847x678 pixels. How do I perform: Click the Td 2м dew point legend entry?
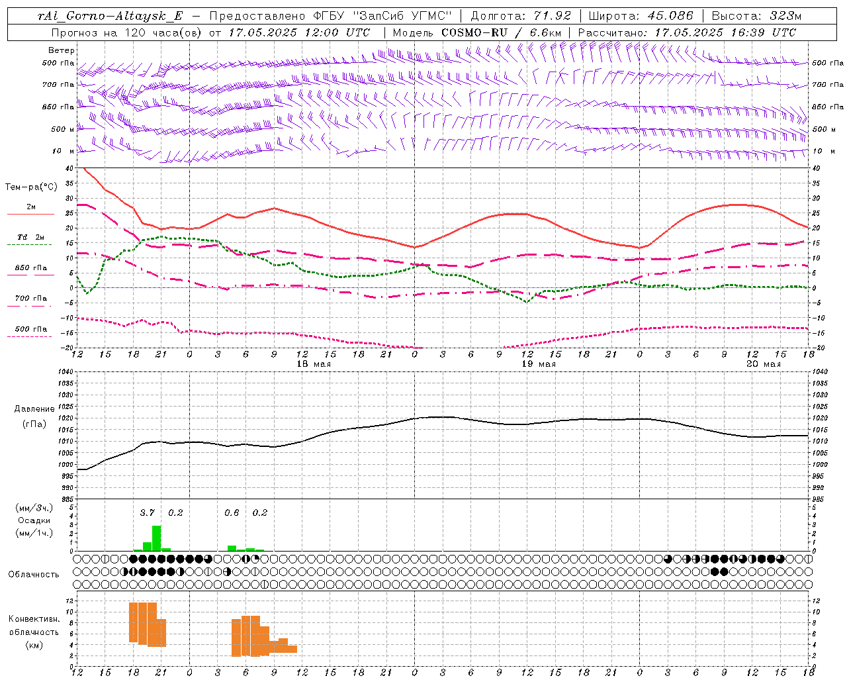(31, 237)
